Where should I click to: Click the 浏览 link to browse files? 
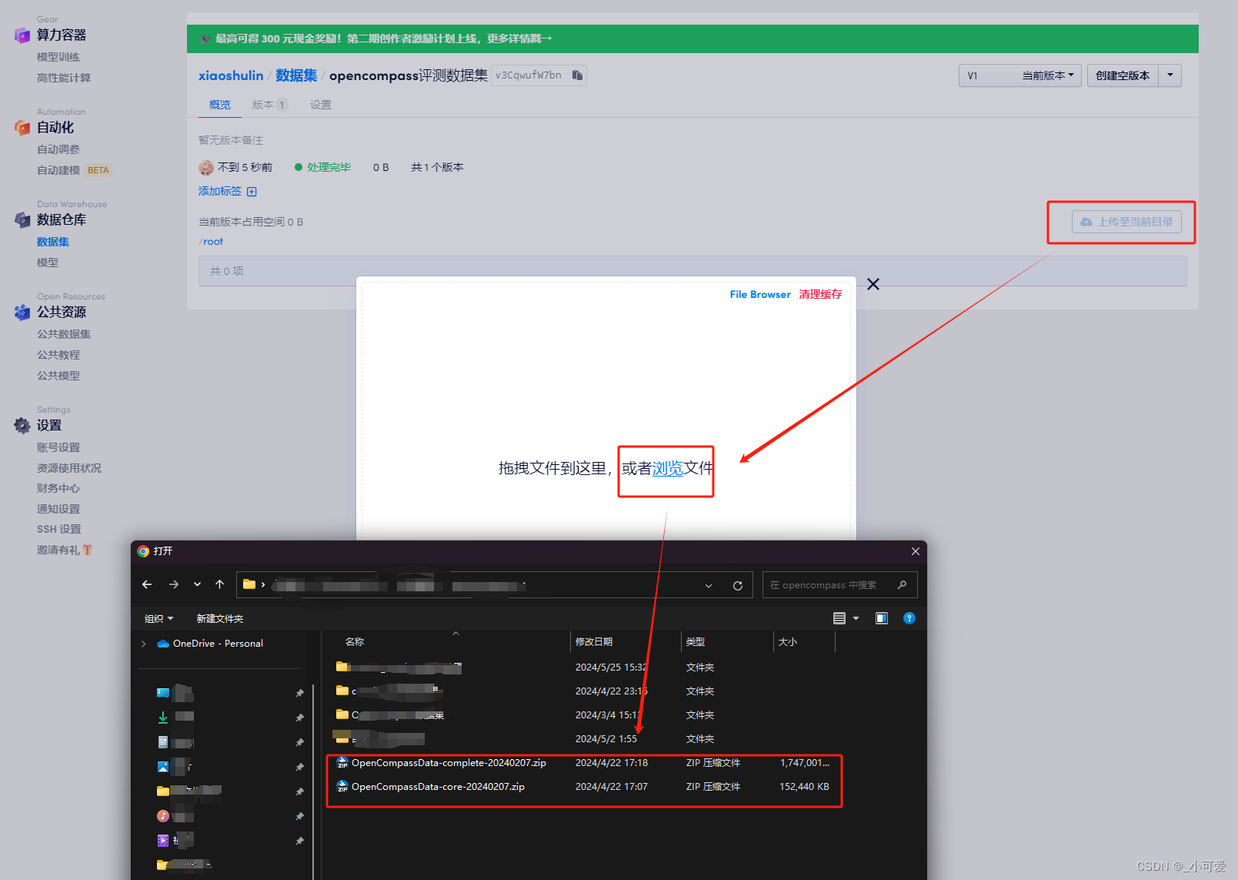point(667,468)
